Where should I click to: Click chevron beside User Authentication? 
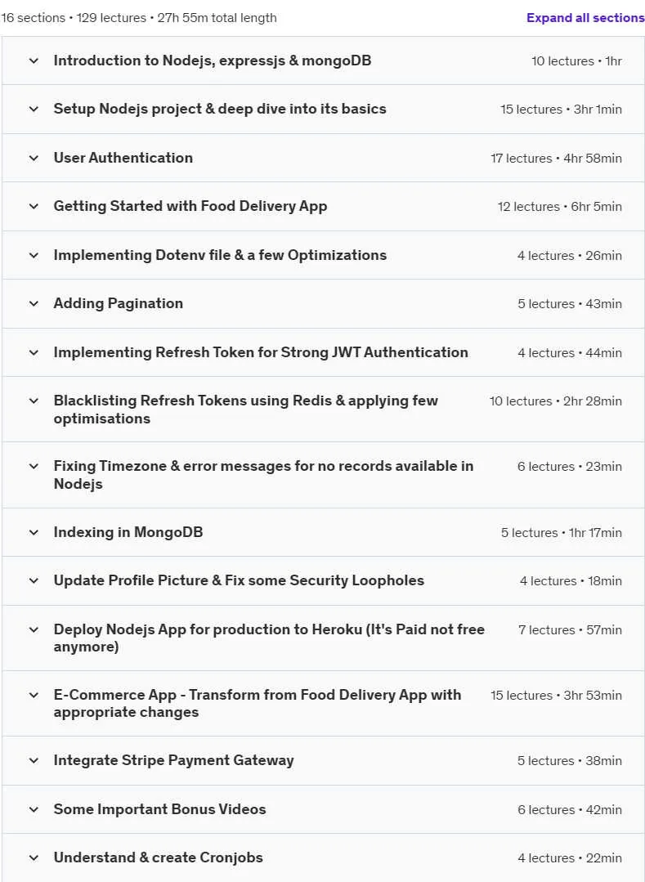[34, 158]
